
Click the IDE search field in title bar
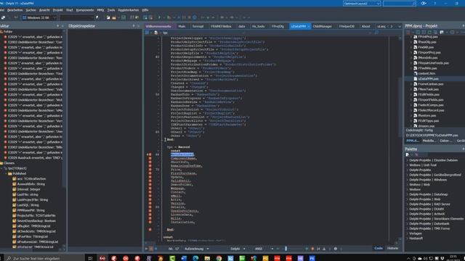(x=399, y=4)
